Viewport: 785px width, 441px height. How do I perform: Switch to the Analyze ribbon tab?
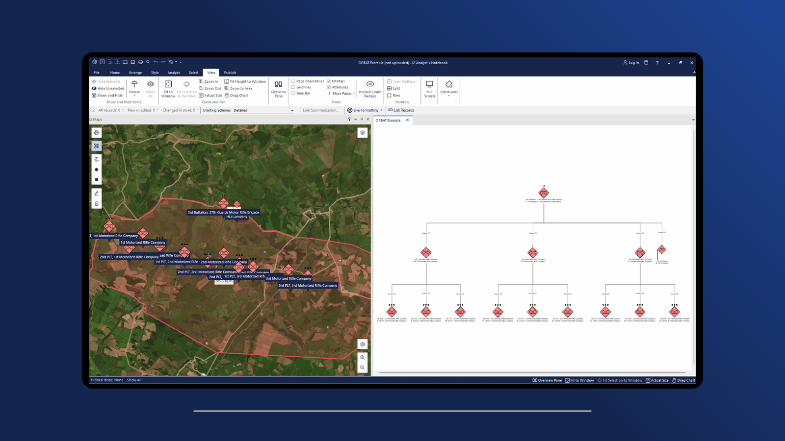click(174, 73)
